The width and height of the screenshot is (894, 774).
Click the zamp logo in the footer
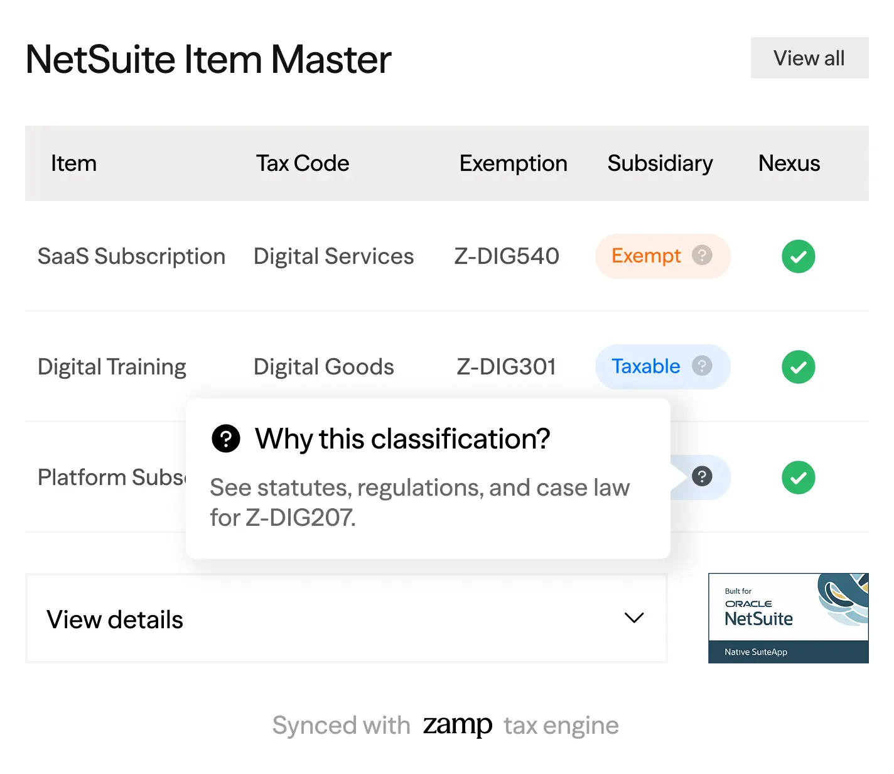457,724
